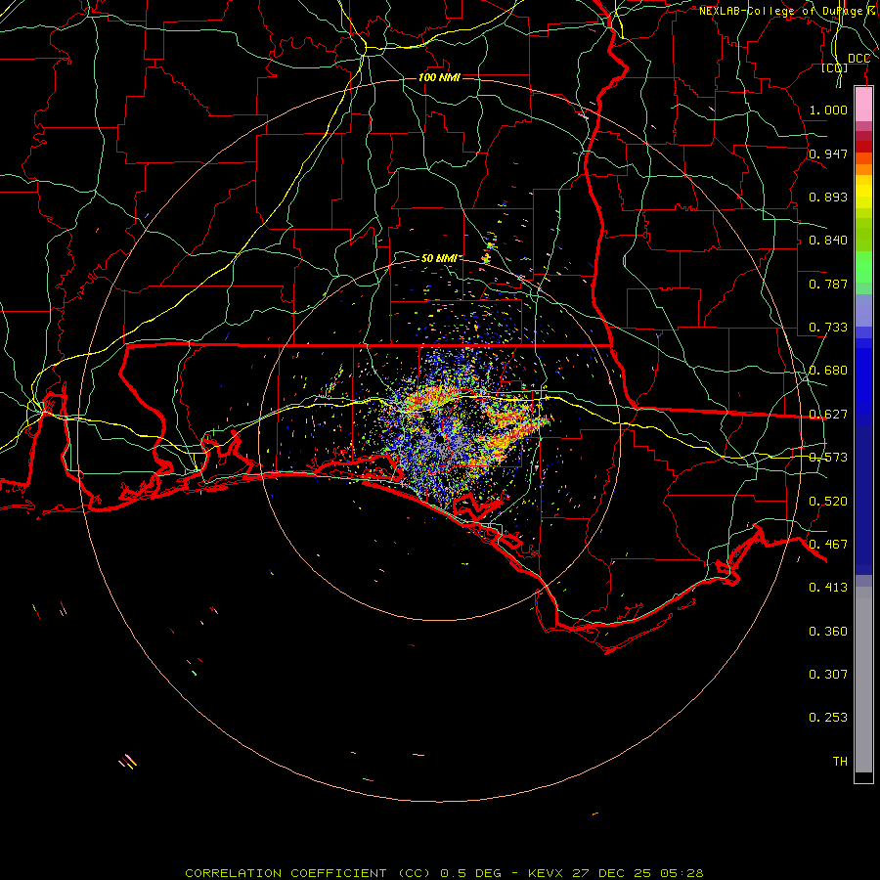
Task: Click the 0.840 legend value
Action: [828, 241]
